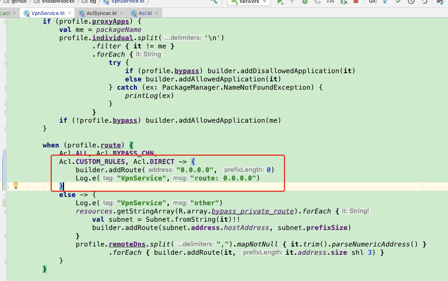The image size is (448, 281).
Task: Click the underlined 'proxyApps' property
Action: [111, 21]
